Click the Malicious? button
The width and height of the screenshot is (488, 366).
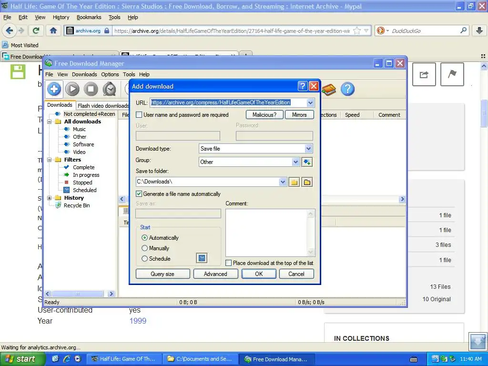264,115
